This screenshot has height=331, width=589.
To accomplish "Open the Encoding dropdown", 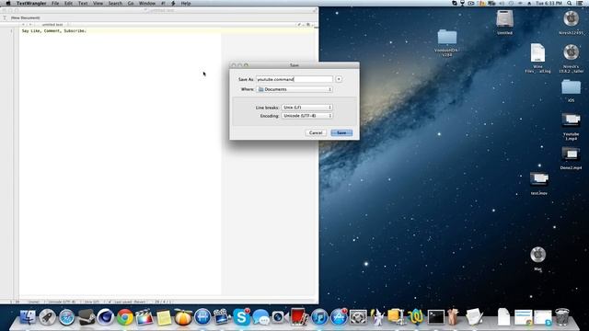I will pos(306,116).
